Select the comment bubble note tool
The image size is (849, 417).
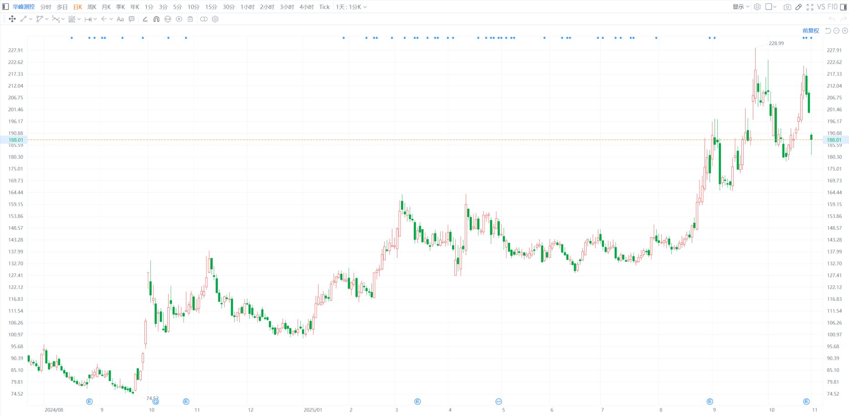132,19
